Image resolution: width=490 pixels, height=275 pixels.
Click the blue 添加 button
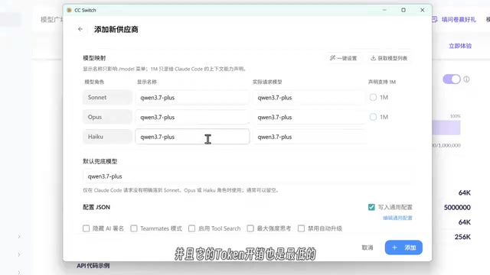403,247
